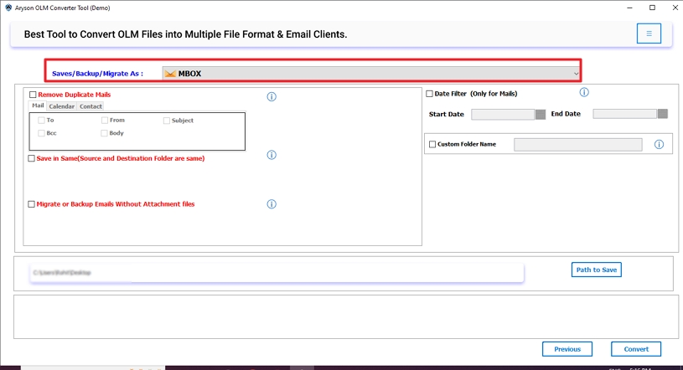Switch to the Contact tab

point(91,106)
